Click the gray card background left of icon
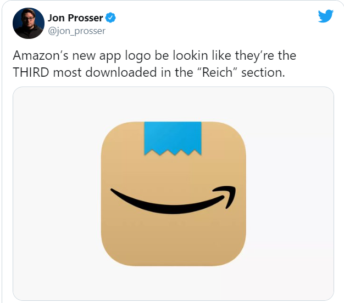The image size is (344, 303). tap(57, 193)
